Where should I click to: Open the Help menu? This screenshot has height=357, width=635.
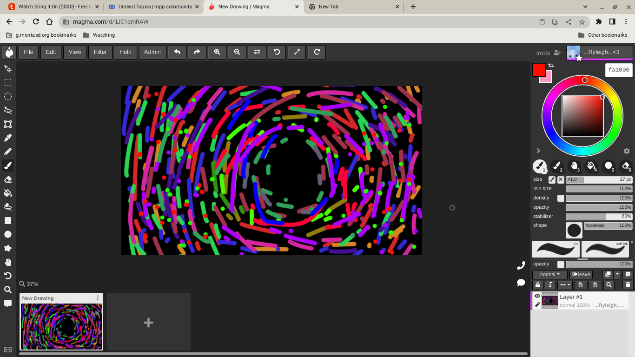[126, 52]
